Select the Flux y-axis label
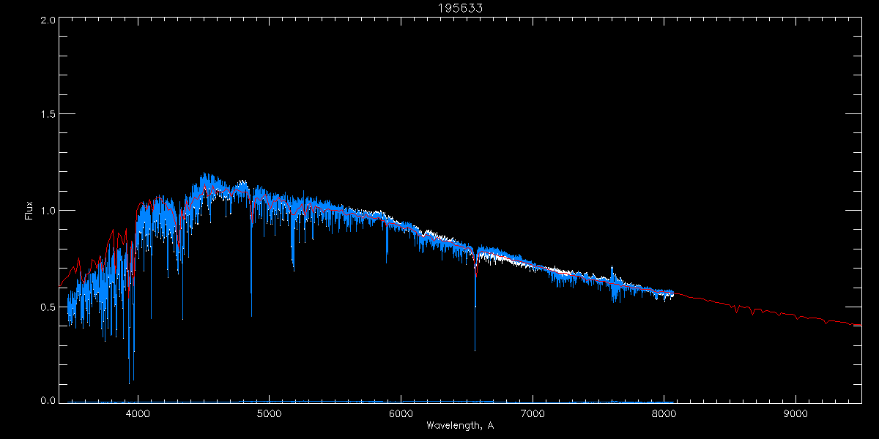 29,210
